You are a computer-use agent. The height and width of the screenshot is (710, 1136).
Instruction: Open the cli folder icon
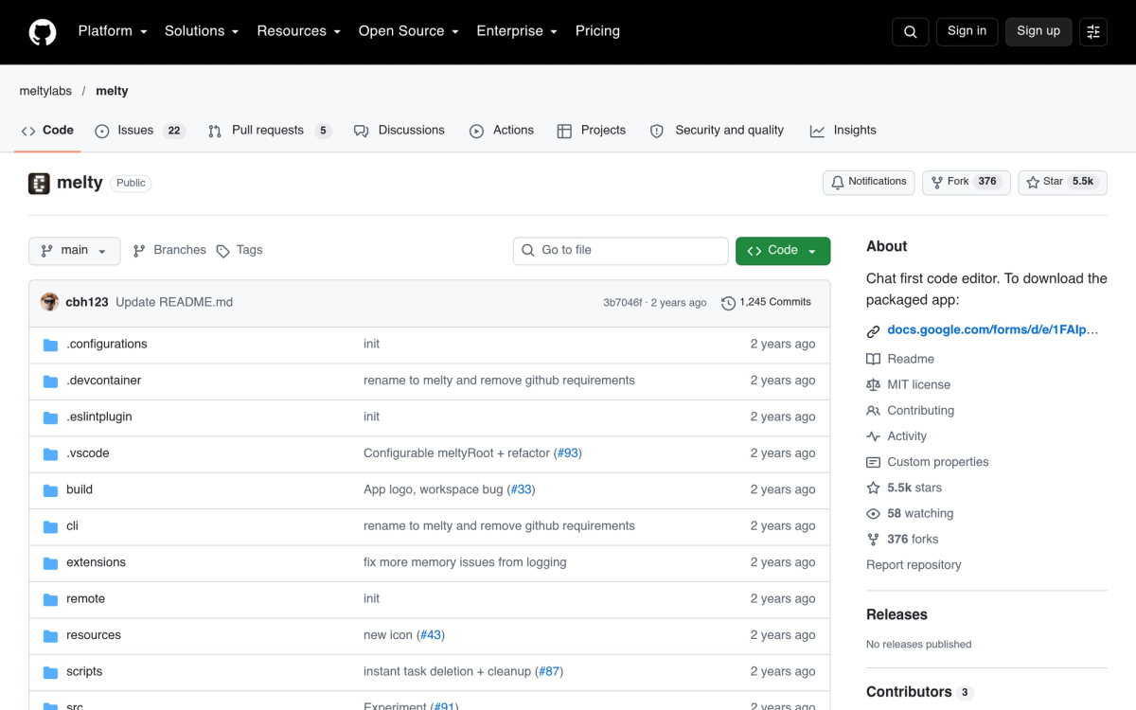coord(50,526)
